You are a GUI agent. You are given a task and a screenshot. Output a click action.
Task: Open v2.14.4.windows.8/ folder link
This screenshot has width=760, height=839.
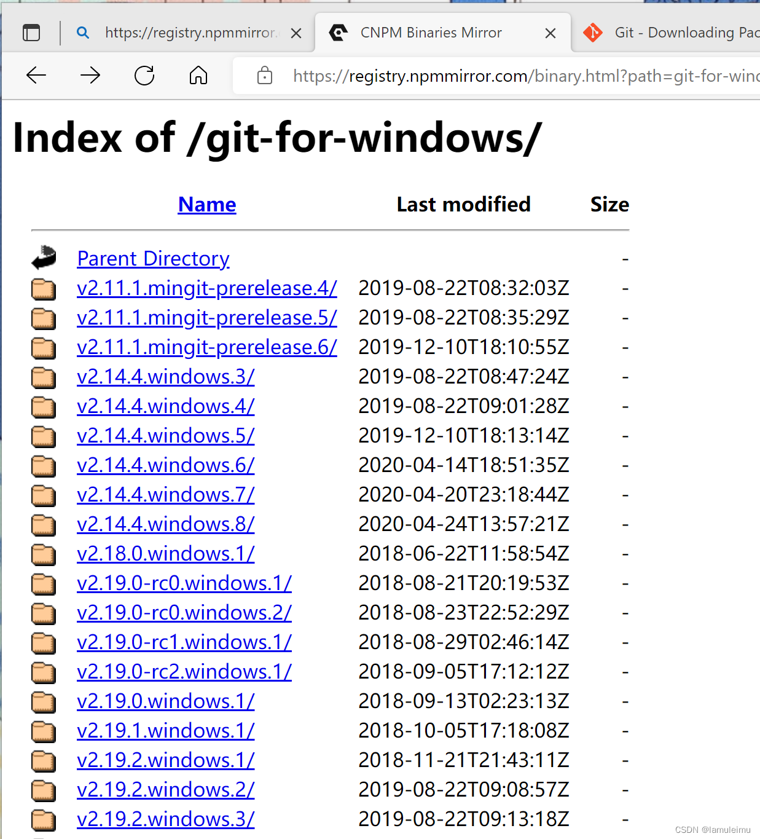tap(166, 524)
